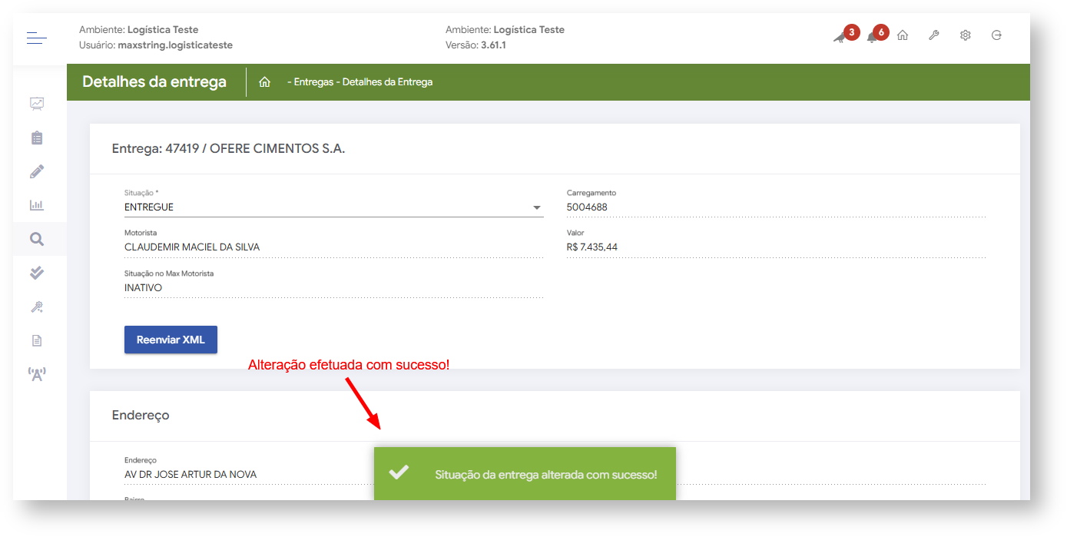Click the Situação dropdown arrow
The image size is (1067, 537).
click(537, 207)
